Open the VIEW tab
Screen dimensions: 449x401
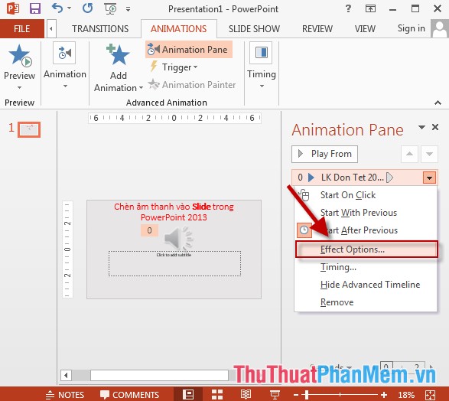(x=365, y=28)
